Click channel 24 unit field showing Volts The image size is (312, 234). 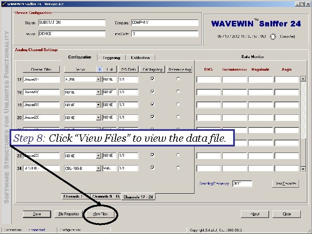110,168
